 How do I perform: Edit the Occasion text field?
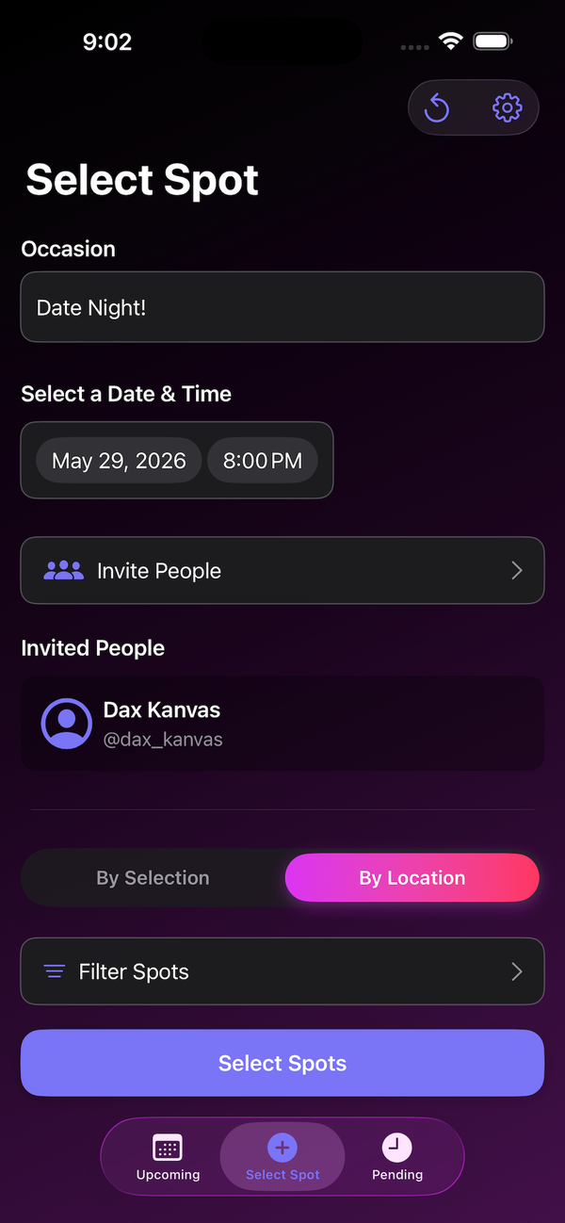pos(282,307)
